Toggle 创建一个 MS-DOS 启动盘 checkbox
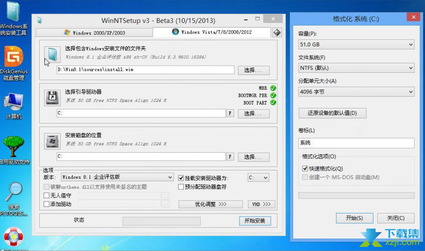425x251 pixels. click(305, 177)
